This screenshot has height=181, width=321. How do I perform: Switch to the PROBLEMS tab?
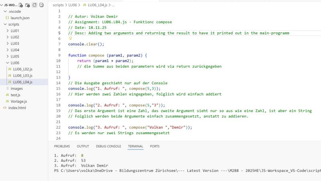coord(62,146)
